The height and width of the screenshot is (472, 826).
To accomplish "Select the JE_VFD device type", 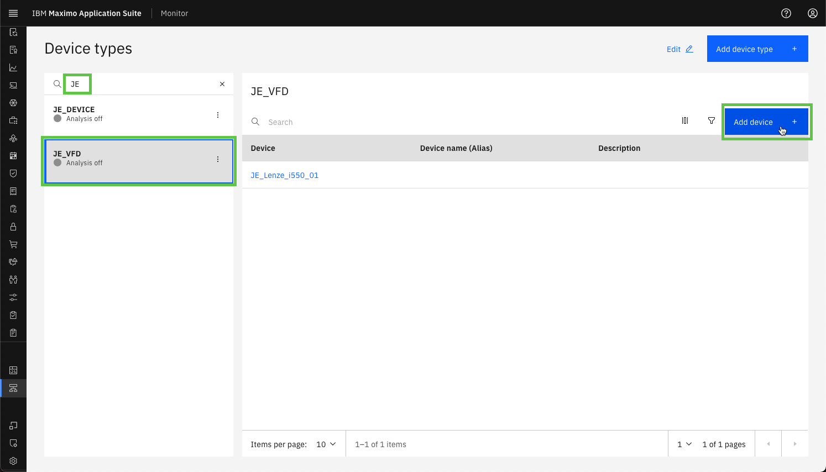I will [x=139, y=161].
